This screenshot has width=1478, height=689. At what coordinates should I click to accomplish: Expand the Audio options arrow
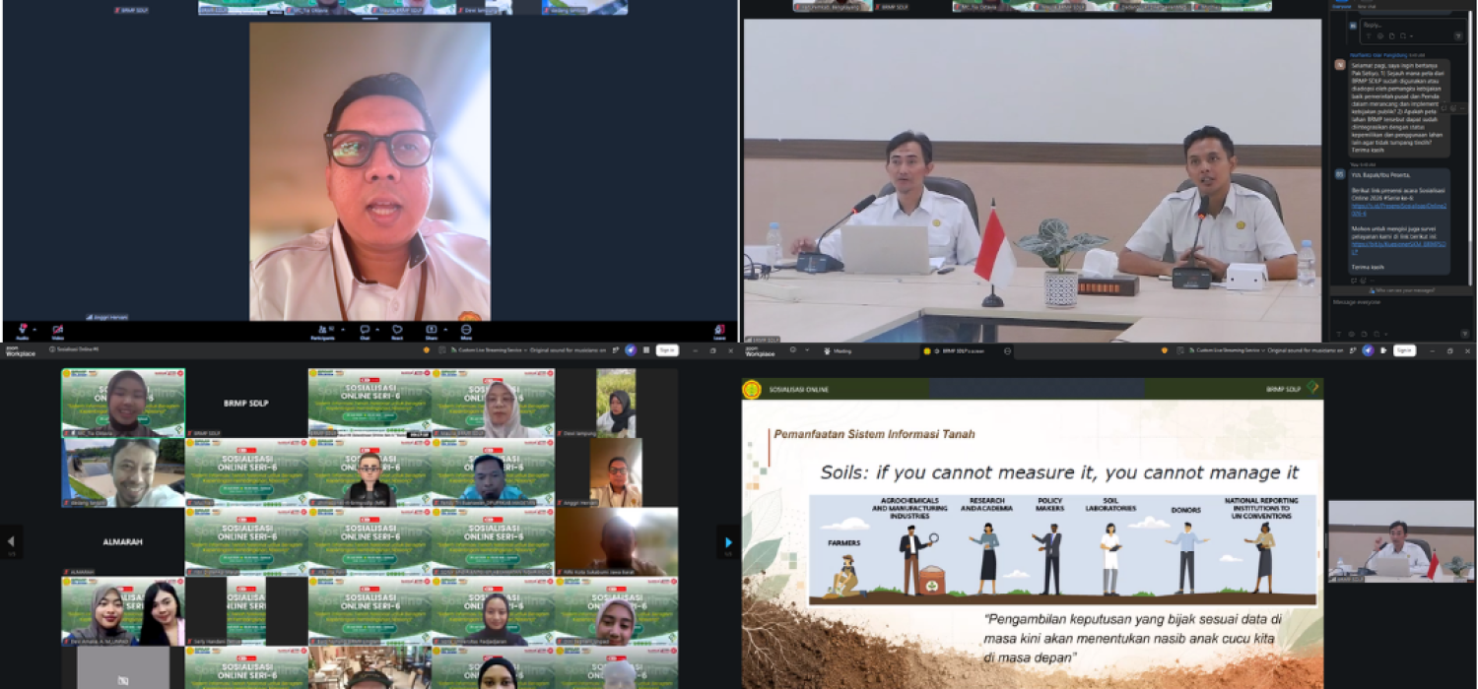34,329
